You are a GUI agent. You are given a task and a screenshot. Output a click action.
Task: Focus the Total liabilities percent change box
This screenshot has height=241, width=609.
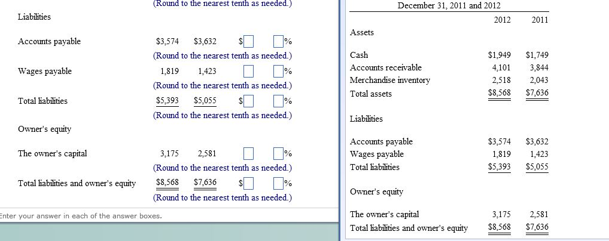click(278, 101)
